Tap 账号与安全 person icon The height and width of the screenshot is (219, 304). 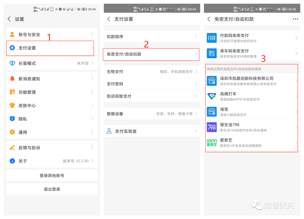click(x=12, y=35)
